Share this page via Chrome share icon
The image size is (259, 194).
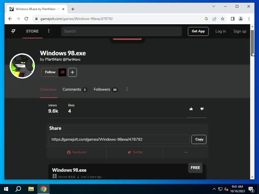[x=214, y=19]
